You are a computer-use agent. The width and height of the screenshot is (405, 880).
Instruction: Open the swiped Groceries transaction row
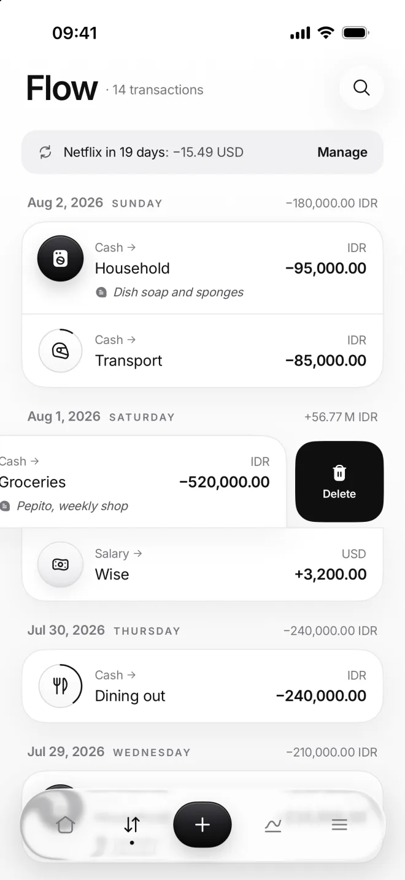(x=142, y=481)
